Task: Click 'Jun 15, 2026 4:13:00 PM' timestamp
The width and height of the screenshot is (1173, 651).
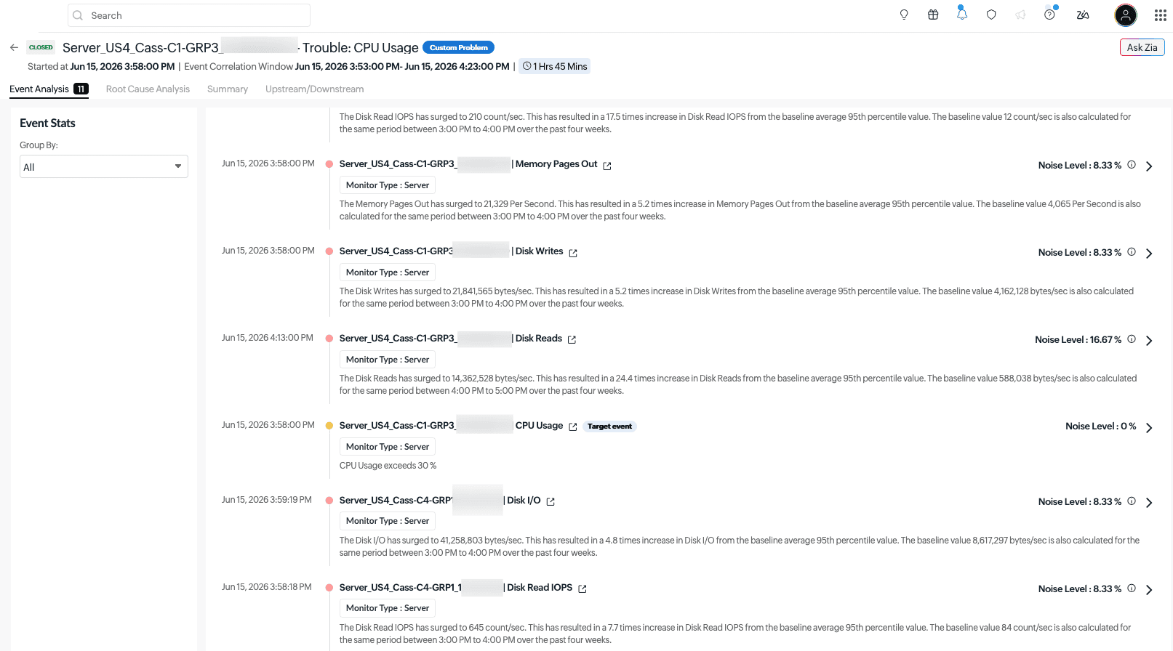Action: pyautogui.click(x=268, y=338)
